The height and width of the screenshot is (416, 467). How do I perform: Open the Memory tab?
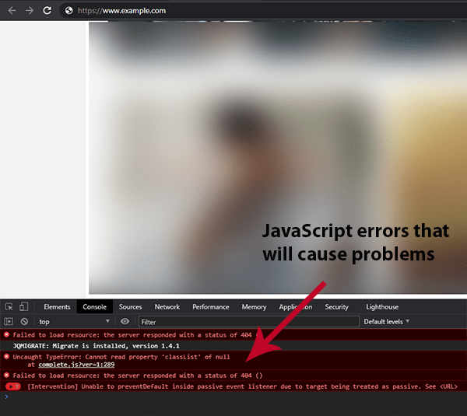coord(254,307)
